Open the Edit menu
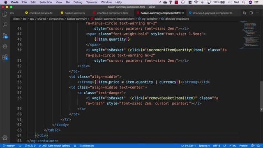 coord(33,2)
